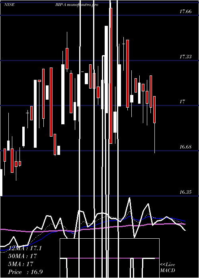Image resolution: width=199 pixels, height=278 pixels.
Task: Click the 5MA : 17 legend entry
Action: click(21, 264)
